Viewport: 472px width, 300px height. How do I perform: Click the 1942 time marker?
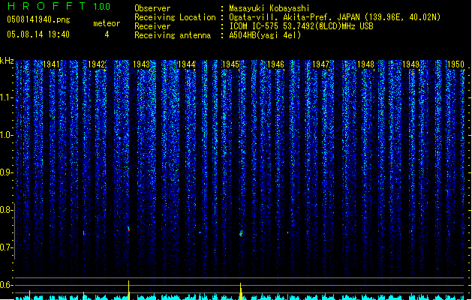pyautogui.click(x=96, y=64)
